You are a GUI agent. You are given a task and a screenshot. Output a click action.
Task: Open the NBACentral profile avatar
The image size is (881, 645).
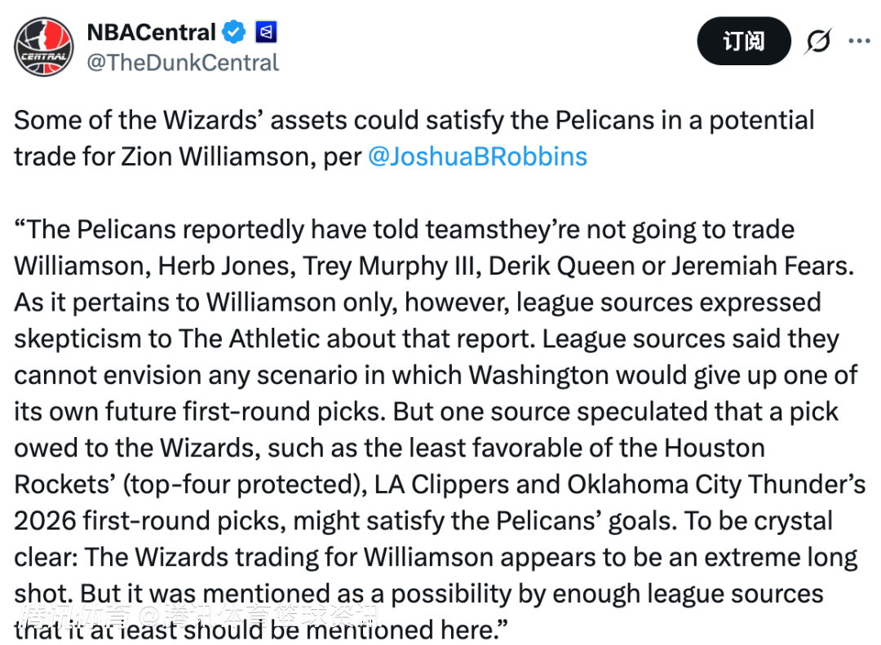[44, 46]
